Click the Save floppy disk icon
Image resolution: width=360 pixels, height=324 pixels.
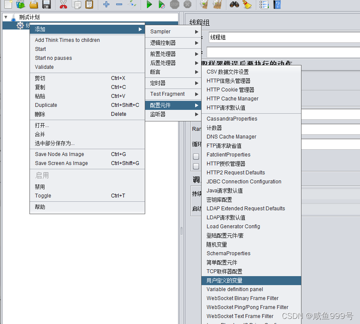pyautogui.click(x=47, y=4)
